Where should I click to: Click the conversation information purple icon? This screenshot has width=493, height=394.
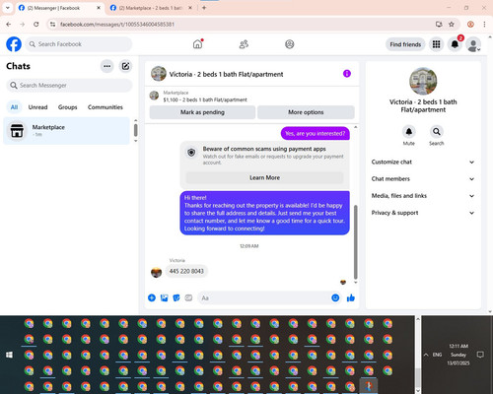[x=347, y=74]
